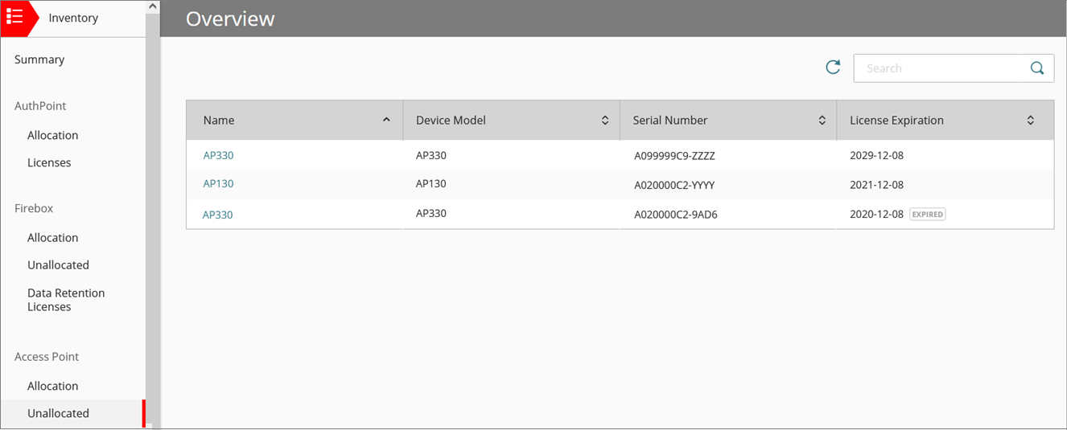The height and width of the screenshot is (430, 1067).
Task: Sort by License Expiration column arrows
Action: [1030, 121]
